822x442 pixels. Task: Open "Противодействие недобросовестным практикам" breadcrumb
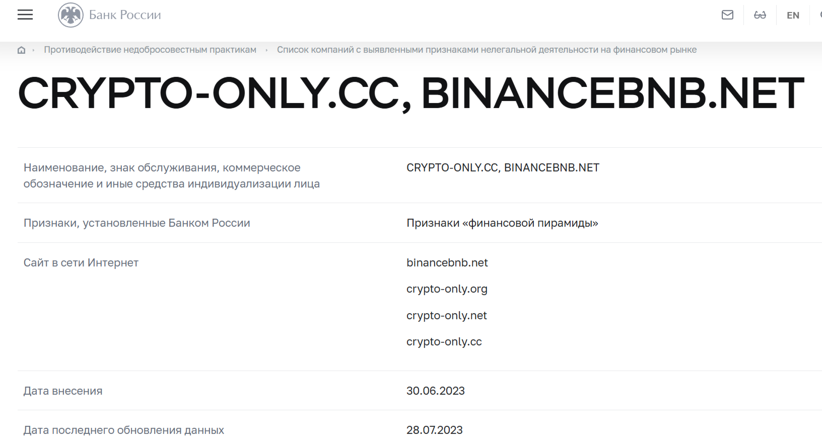(150, 50)
